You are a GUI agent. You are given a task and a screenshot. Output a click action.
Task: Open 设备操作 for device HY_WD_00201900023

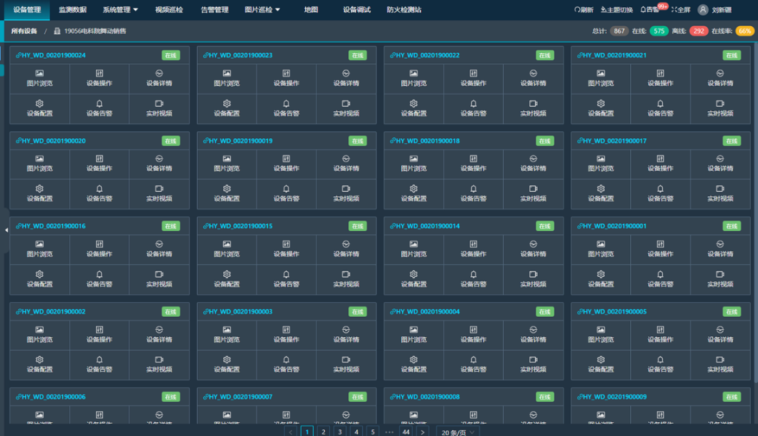pyautogui.click(x=286, y=78)
